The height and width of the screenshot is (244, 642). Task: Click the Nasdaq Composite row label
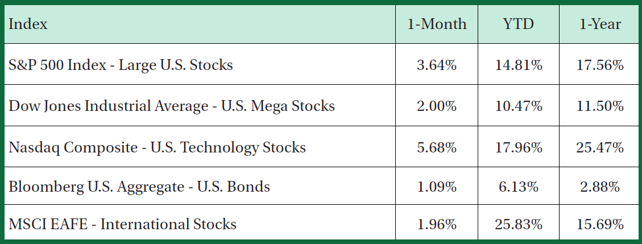157,147
